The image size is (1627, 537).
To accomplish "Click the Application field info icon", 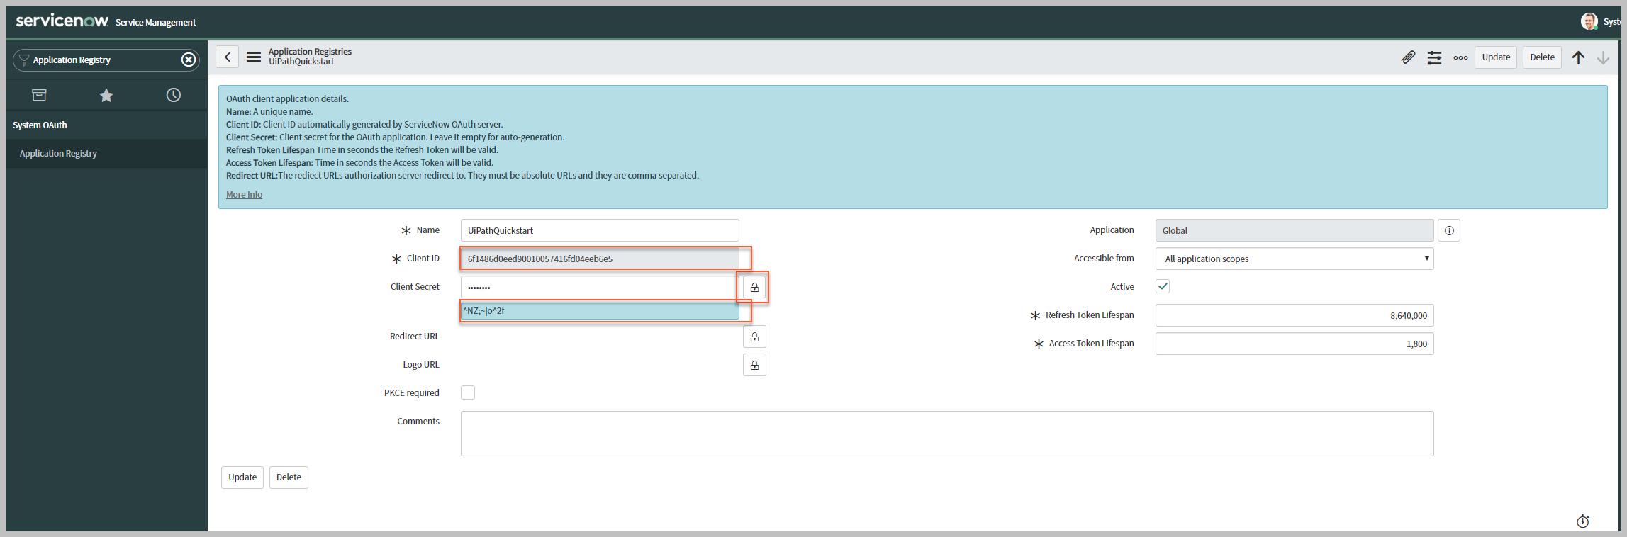I will pos(1449,230).
